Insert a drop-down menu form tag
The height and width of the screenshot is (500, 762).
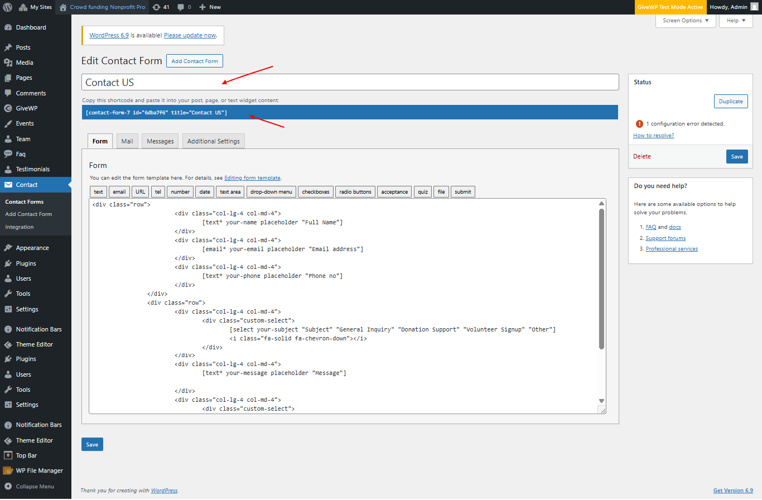[271, 192]
